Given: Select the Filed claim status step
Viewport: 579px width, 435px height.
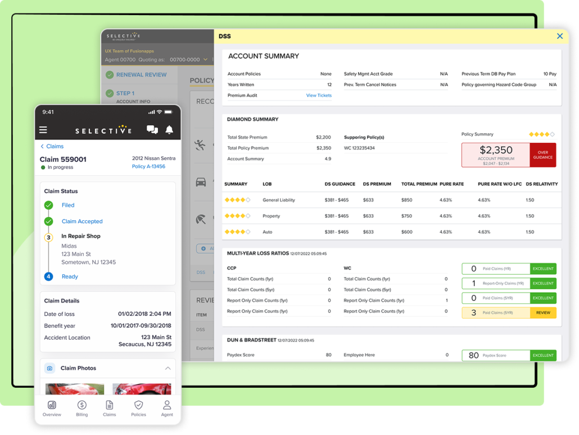Looking at the screenshot, I should 68,205.
